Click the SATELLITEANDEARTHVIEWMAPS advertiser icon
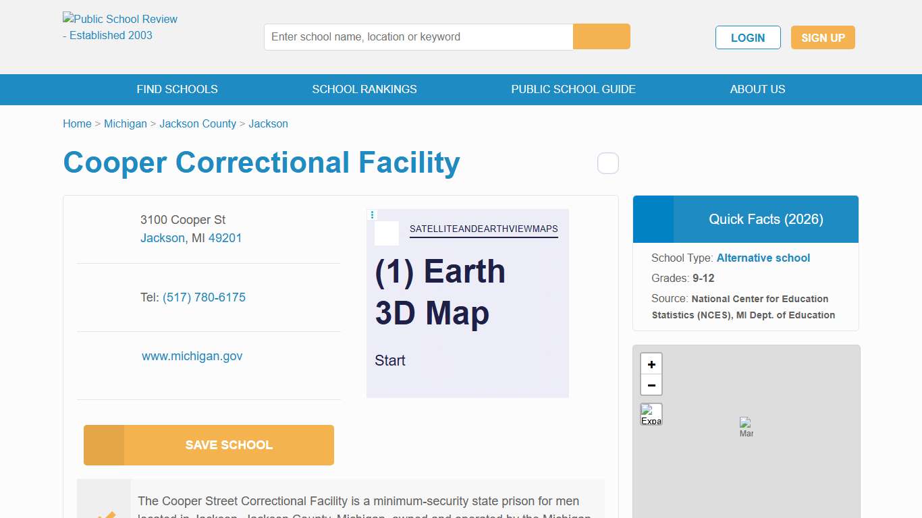 click(386, 233)
